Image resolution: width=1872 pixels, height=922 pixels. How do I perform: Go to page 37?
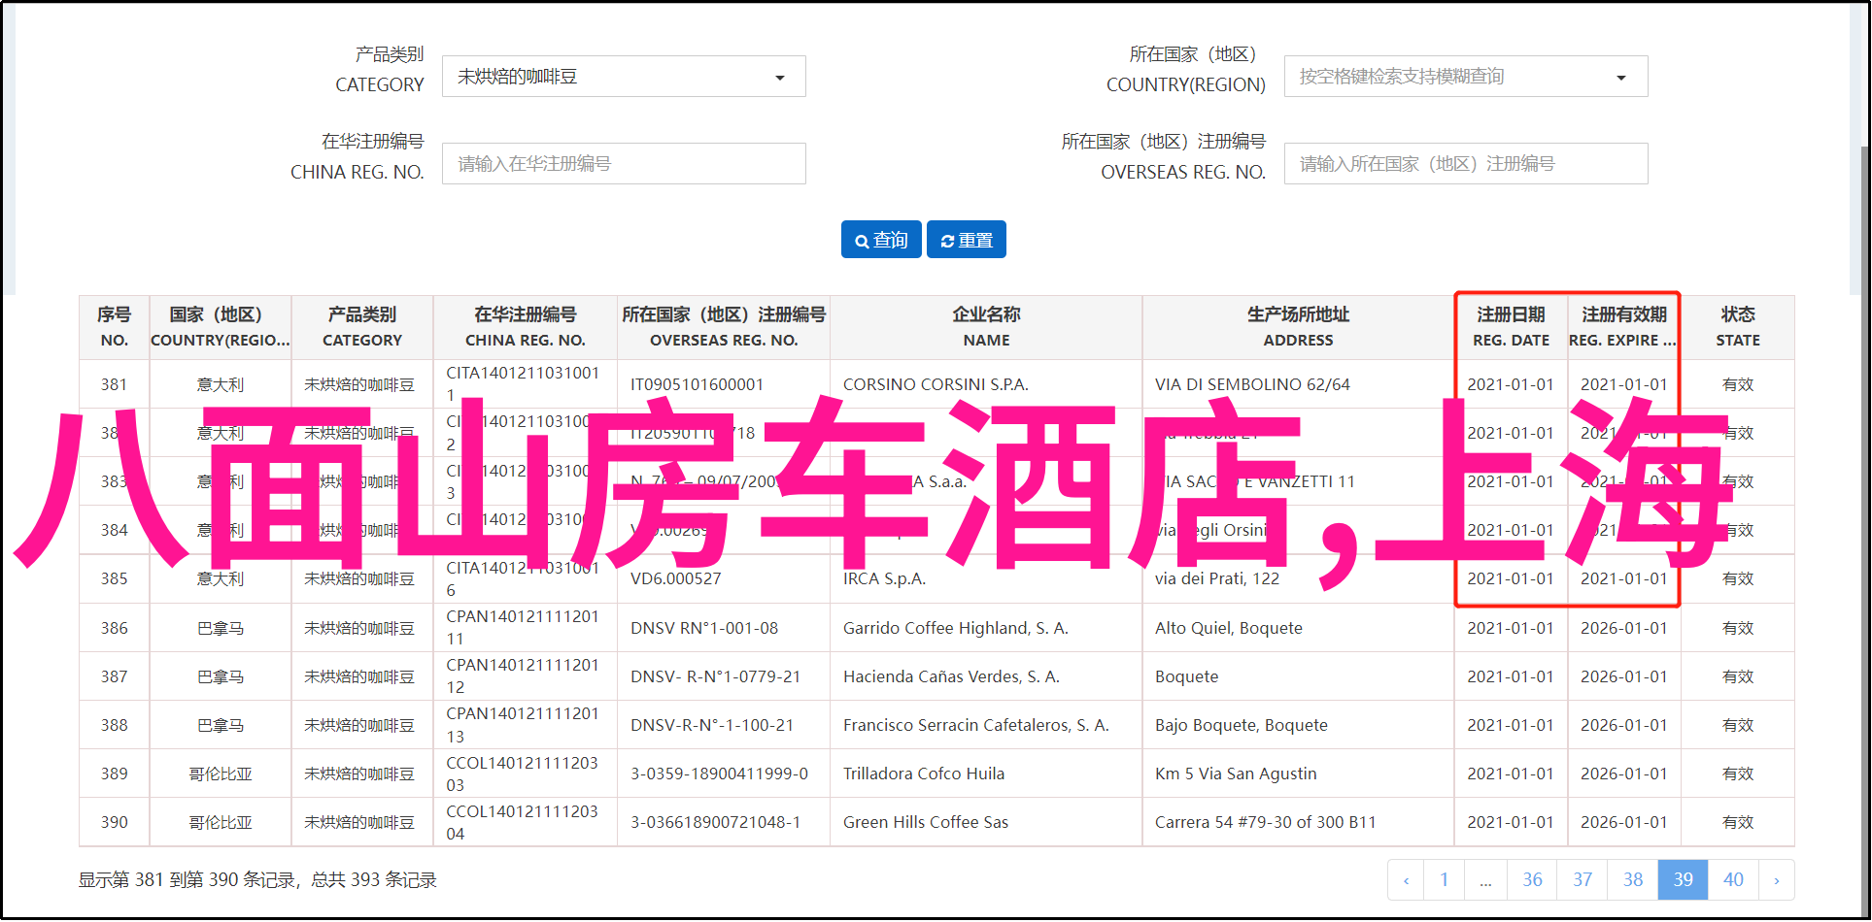tap(1583, 880)
